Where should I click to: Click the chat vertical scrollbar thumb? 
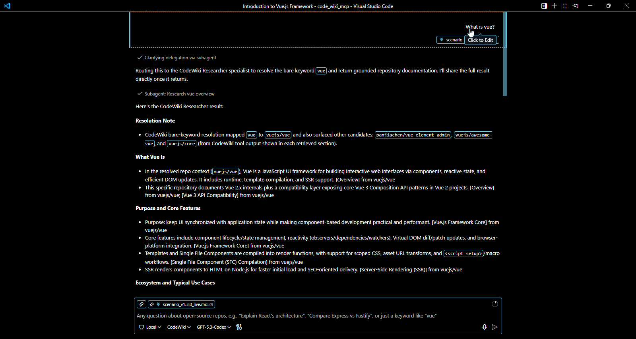pos(505,54)
